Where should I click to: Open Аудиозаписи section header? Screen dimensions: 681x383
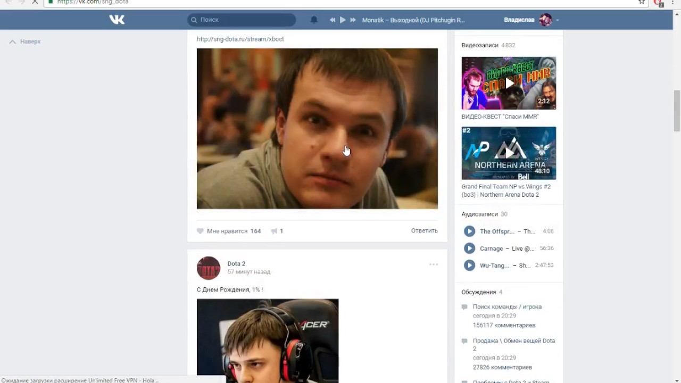point(479,214)
